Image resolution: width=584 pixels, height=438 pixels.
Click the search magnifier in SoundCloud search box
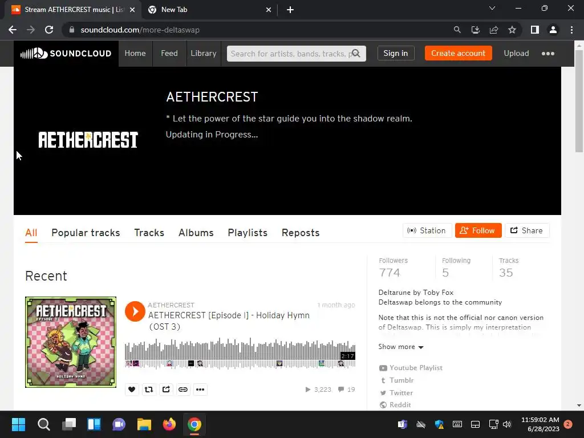(x=356, y=53)
